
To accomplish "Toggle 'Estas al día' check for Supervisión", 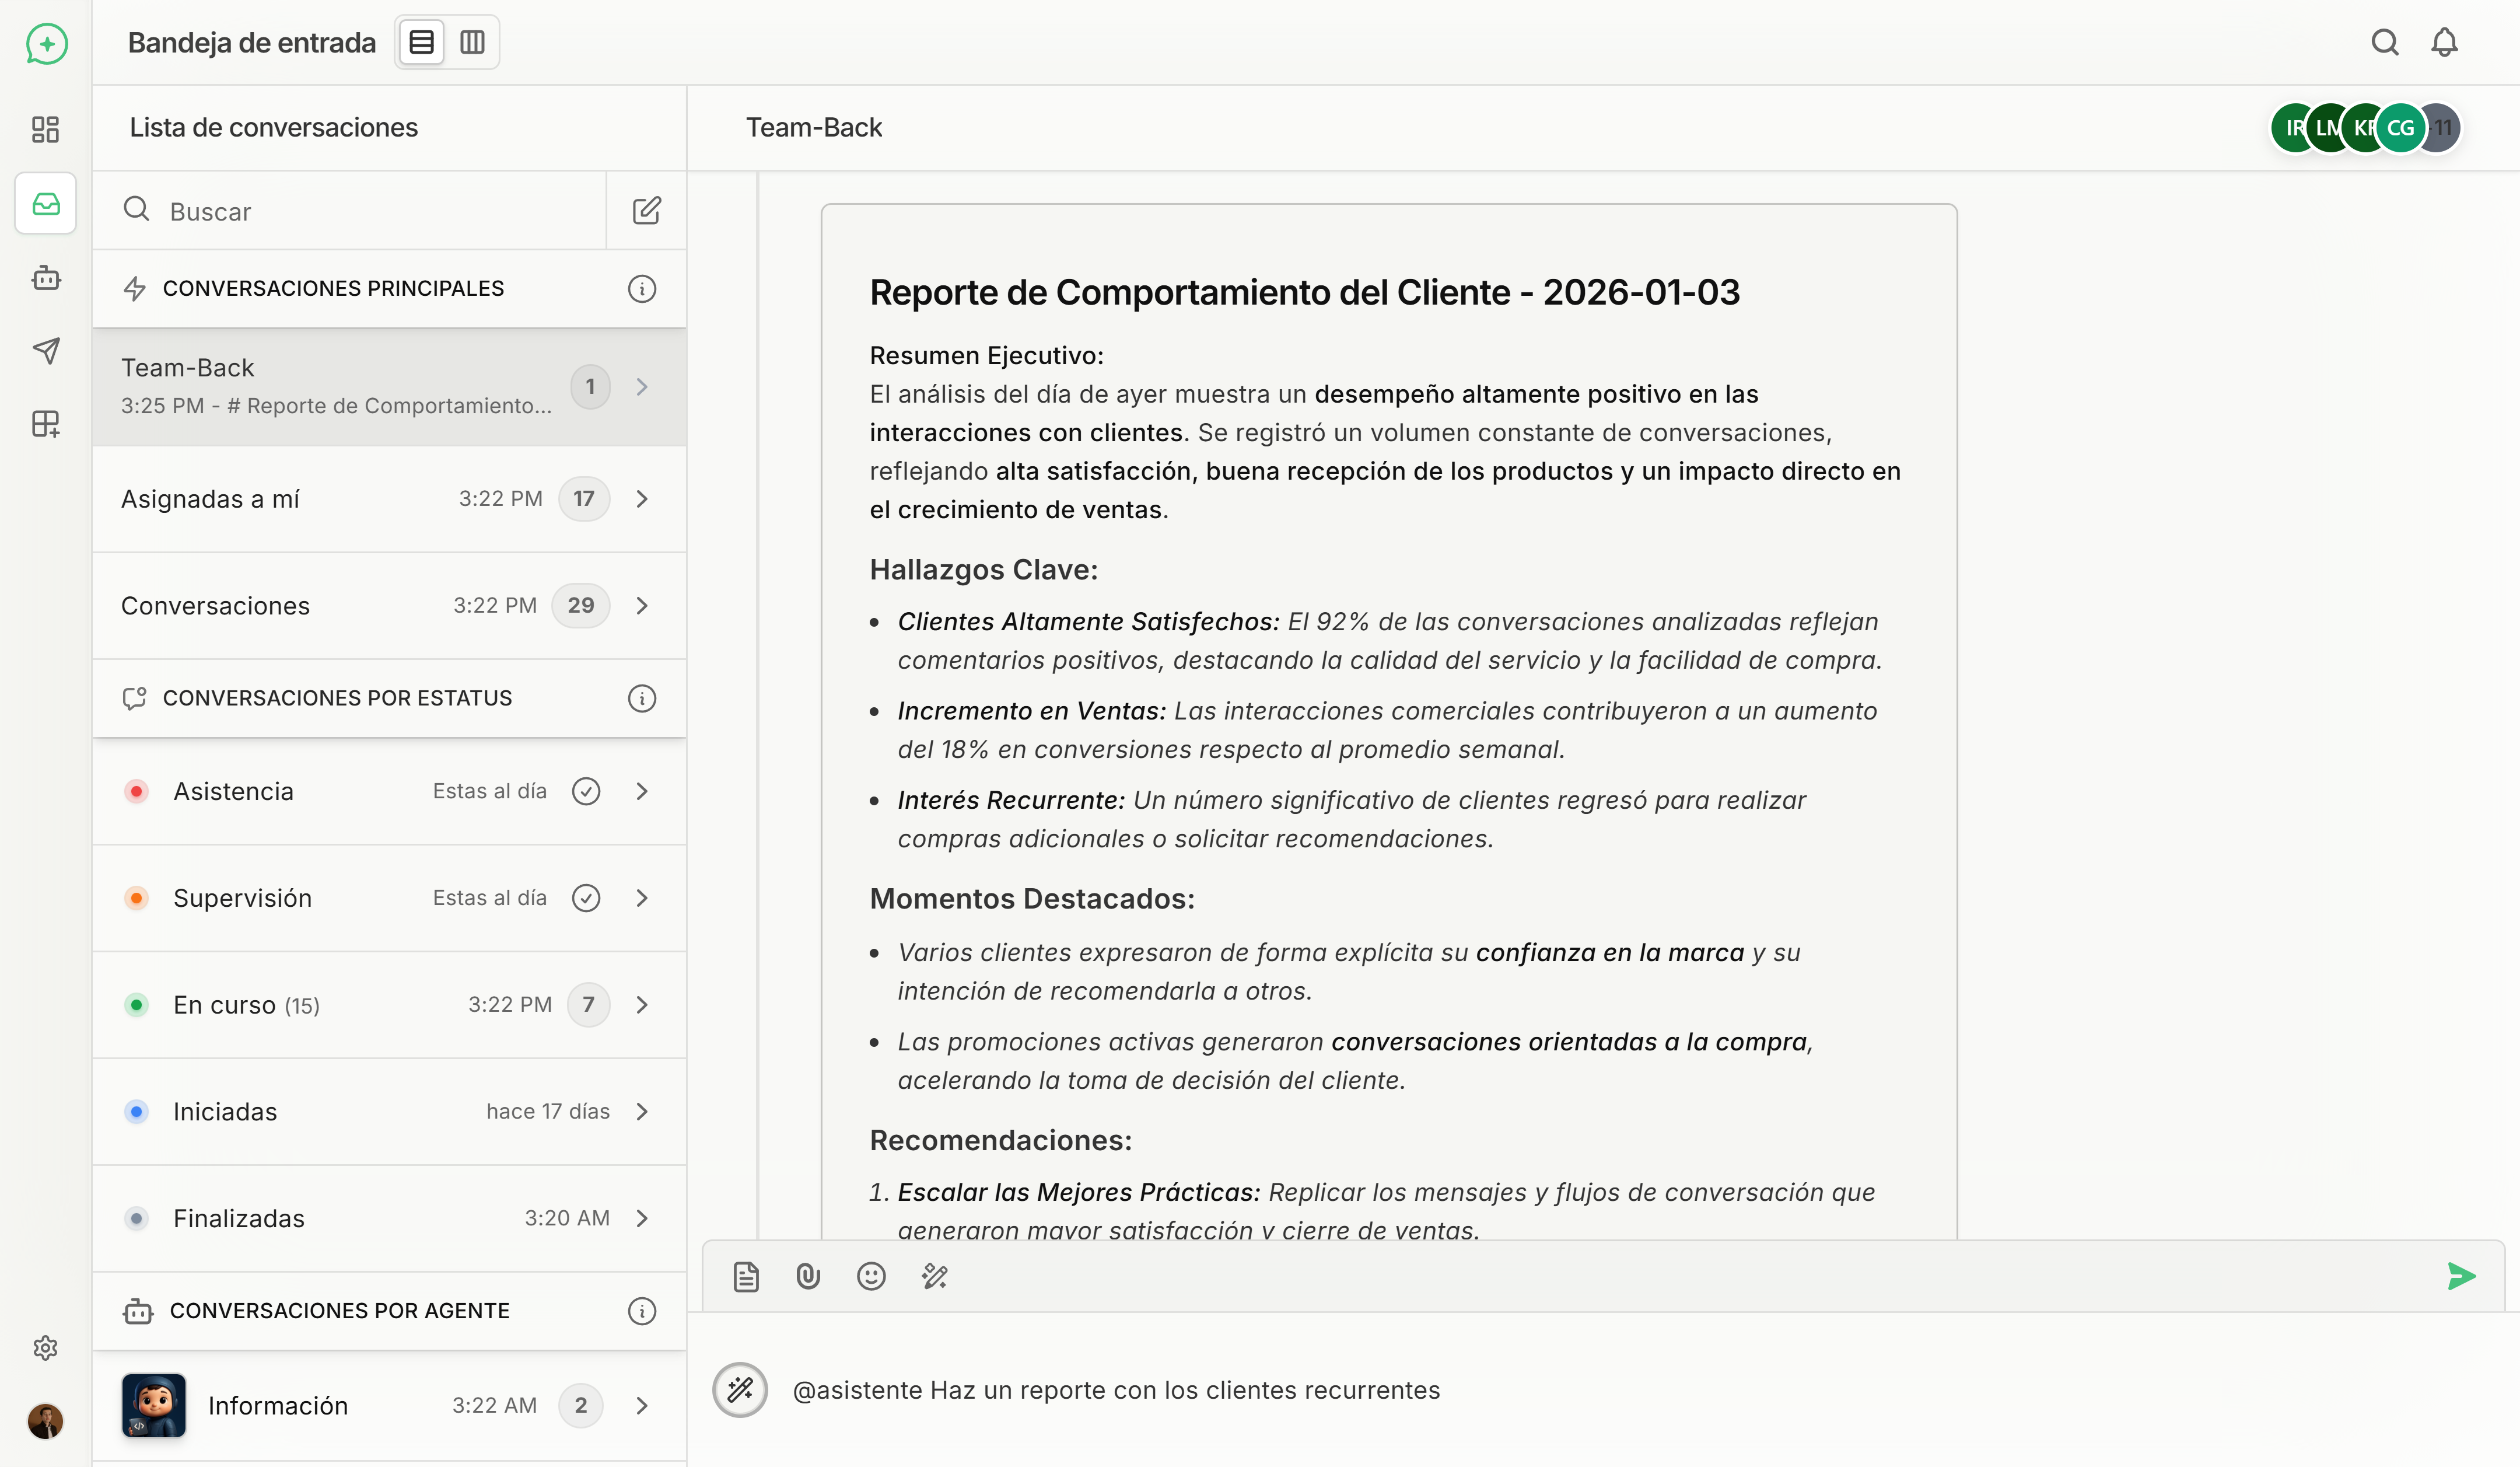I will (587, 897).
